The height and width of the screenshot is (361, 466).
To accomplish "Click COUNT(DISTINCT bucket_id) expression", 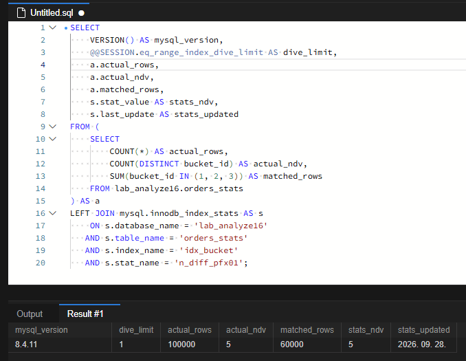I will (171, 164).
